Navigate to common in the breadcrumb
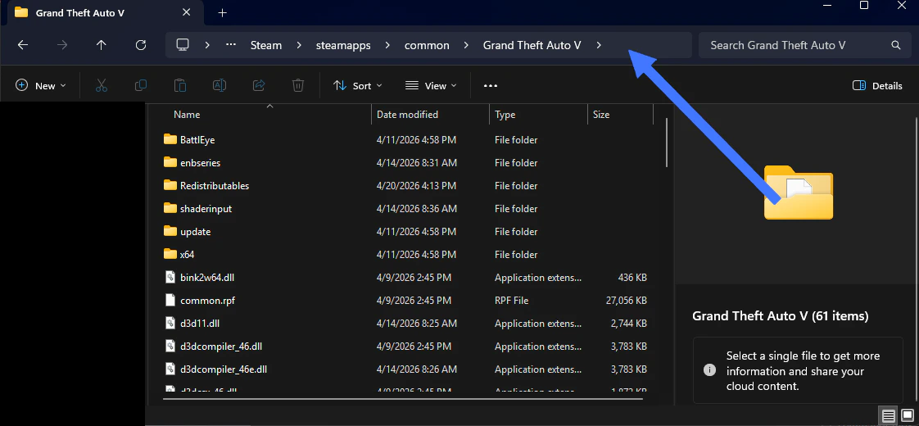 click(427, 45)
